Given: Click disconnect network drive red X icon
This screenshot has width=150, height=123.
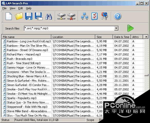Looking at the screenshot, I should 71,16.
